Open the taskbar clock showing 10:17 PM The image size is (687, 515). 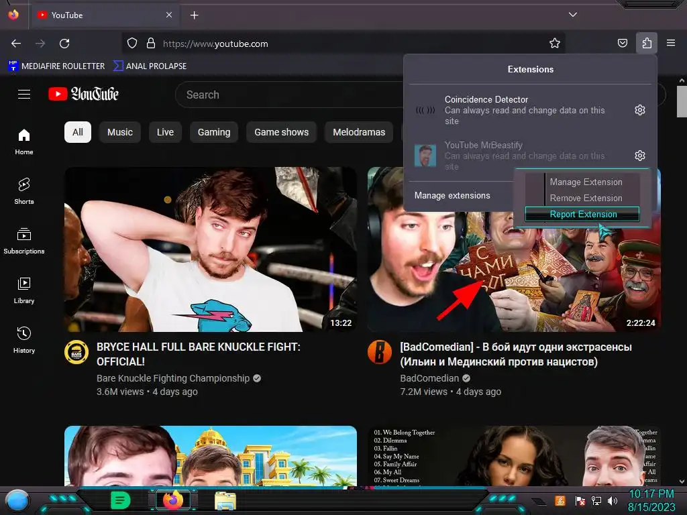651,500
